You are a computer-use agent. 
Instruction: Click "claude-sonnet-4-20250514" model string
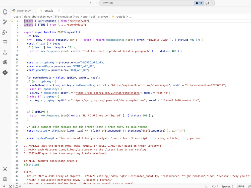click(x=205, y=85)
